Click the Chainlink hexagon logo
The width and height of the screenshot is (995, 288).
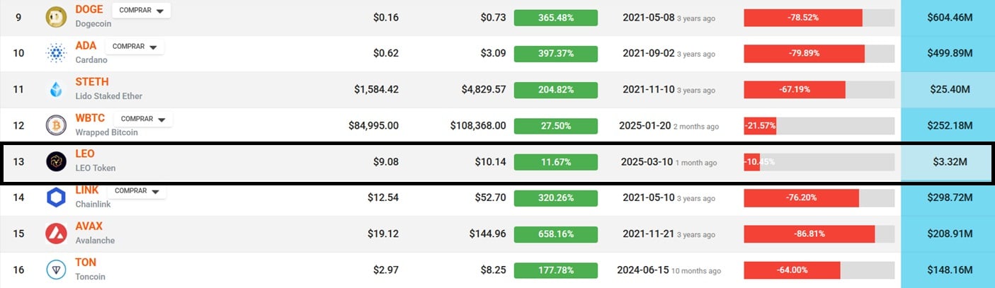56,197
